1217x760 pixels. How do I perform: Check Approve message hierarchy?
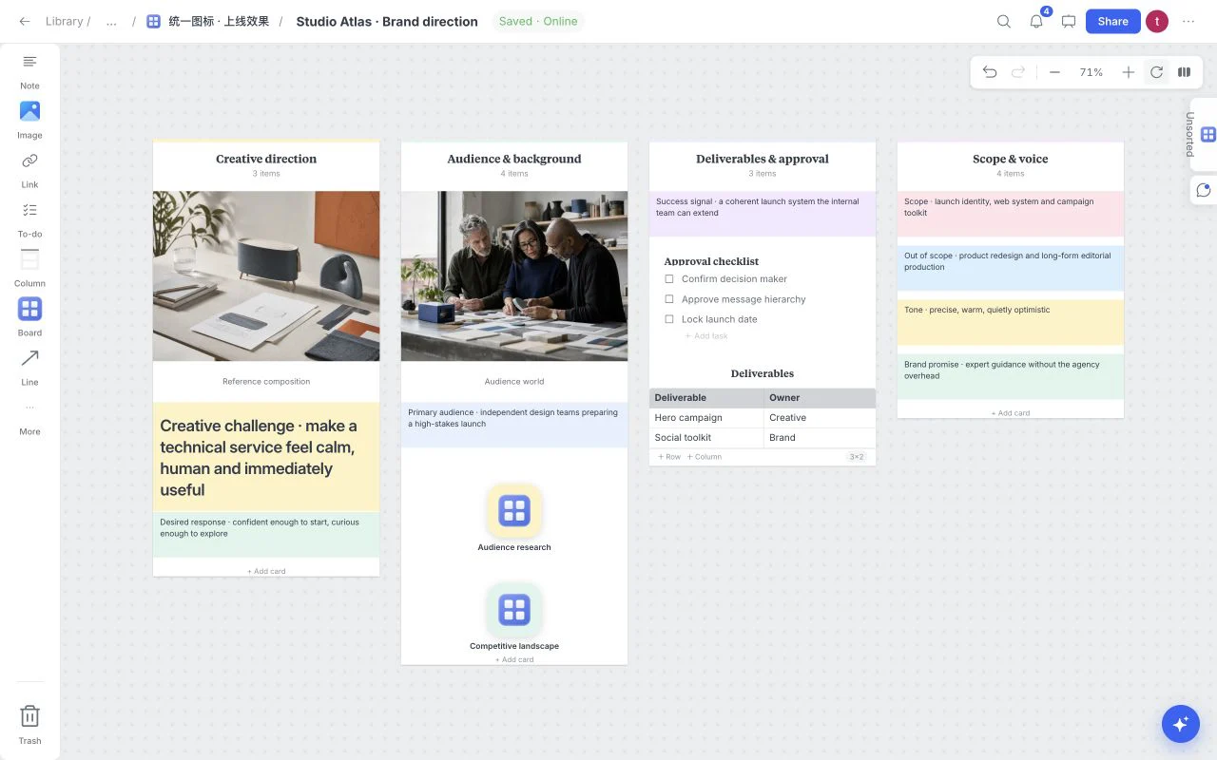669,299
